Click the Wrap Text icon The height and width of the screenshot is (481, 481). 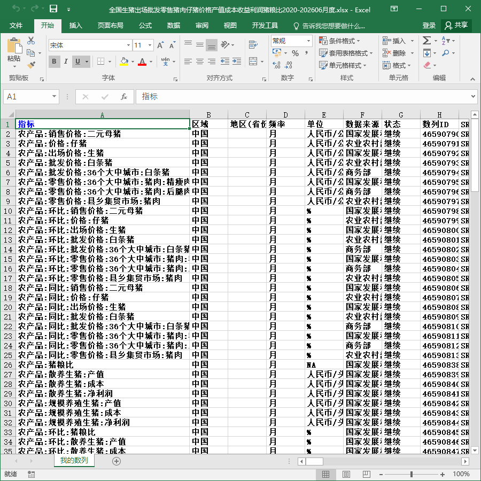point(253,45)
